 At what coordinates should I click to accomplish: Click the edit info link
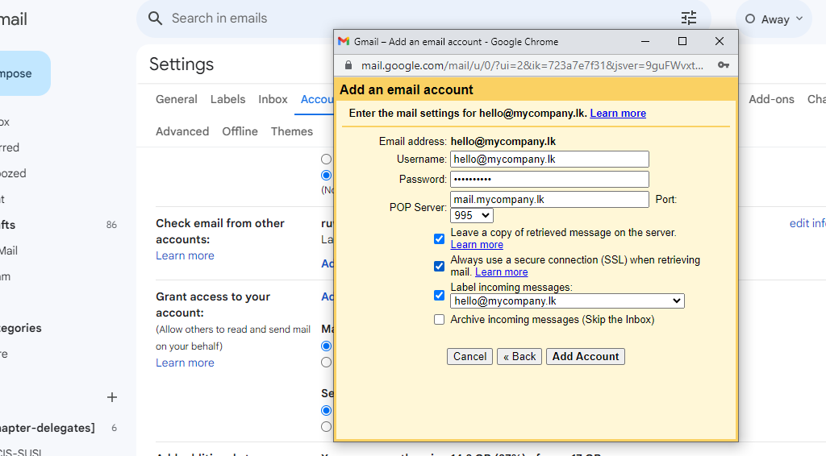coord(807,223)
